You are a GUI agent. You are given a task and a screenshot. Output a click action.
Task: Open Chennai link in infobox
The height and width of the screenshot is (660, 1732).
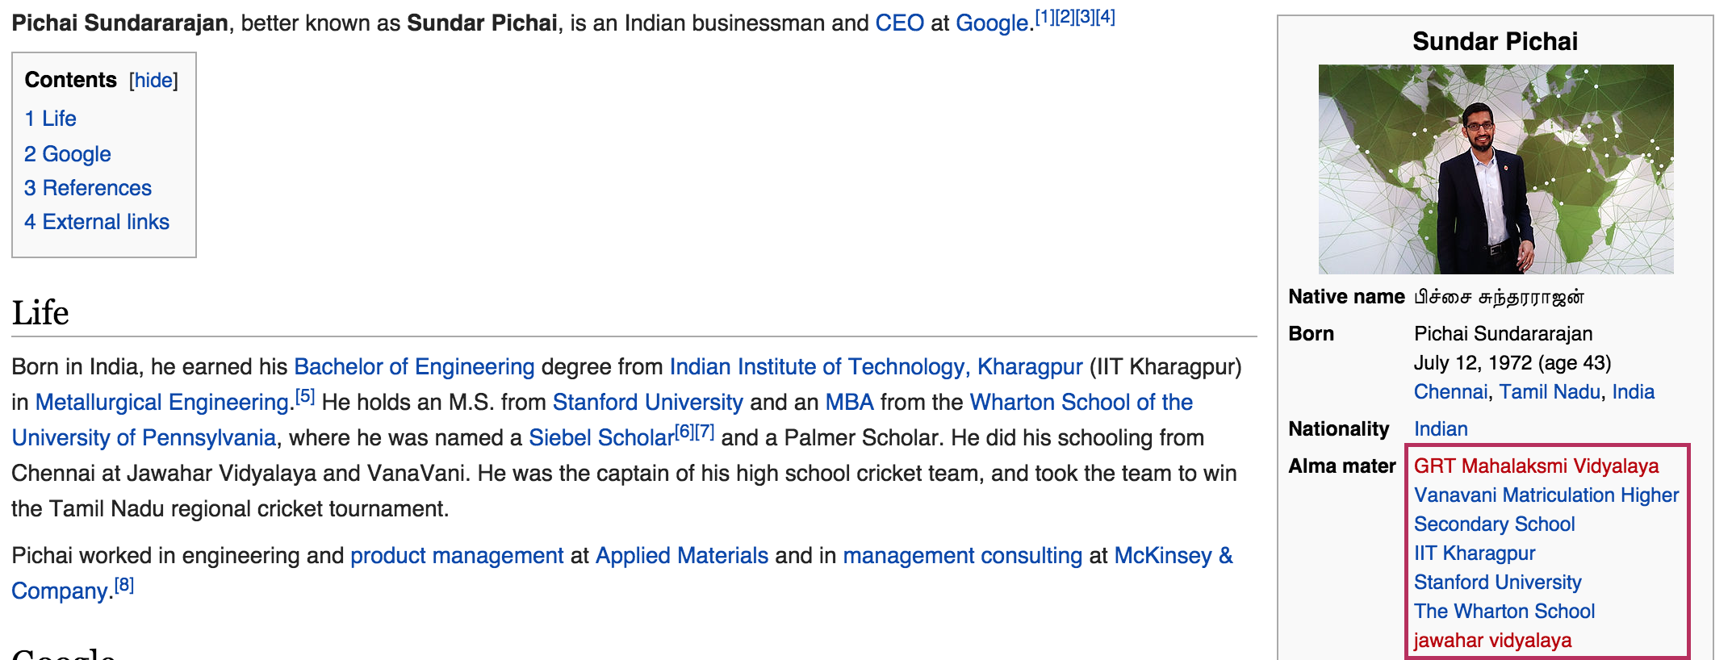tap(1451, 392)
